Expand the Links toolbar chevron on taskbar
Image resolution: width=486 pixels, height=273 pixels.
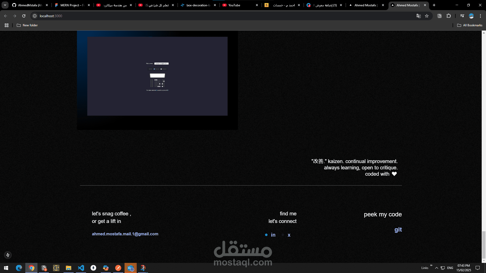point(431,265)
